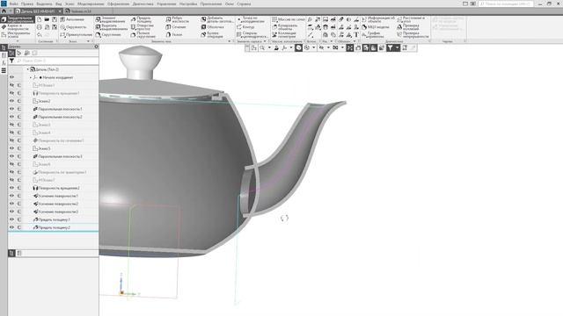Click the Контур tool
563x316 pixels.
245,27
